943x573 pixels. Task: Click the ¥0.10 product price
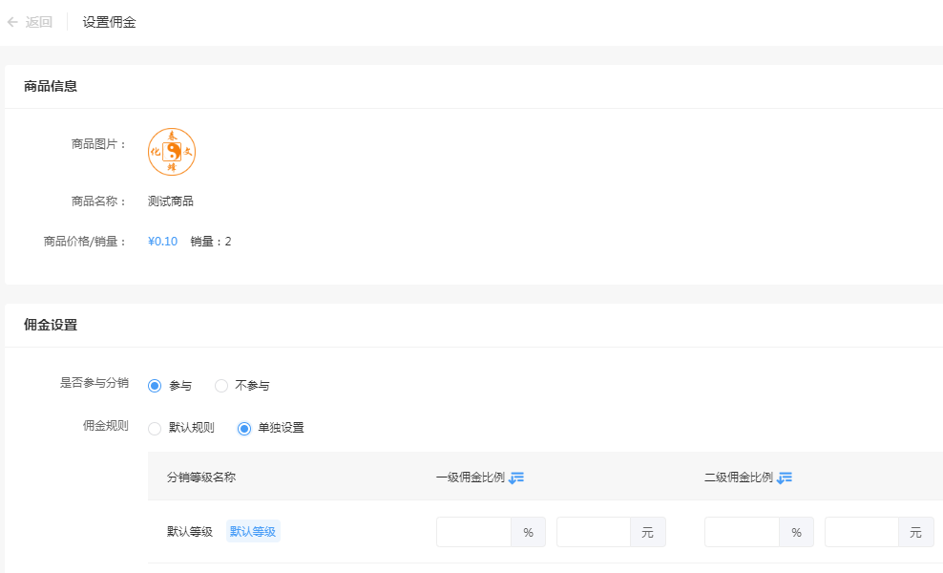[x=163, y=242]
